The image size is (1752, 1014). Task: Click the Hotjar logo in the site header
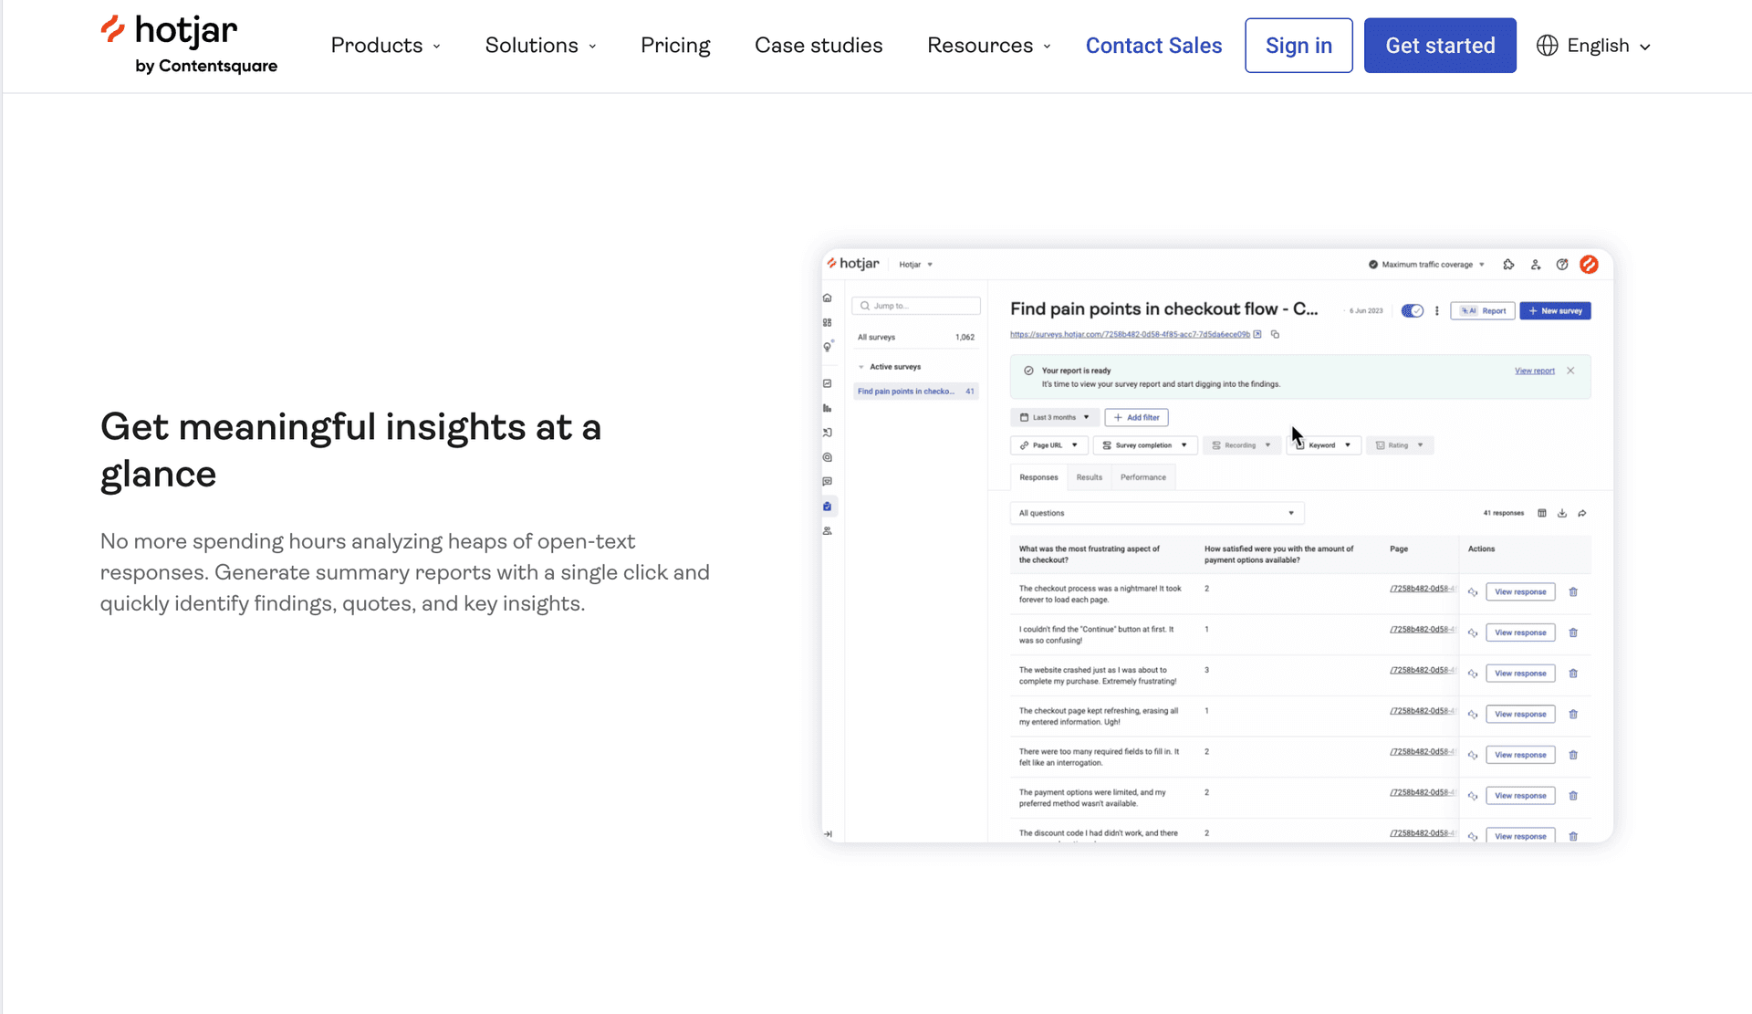189,44
